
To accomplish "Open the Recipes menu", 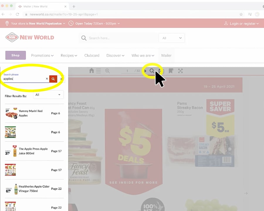I will pos(69,55).
